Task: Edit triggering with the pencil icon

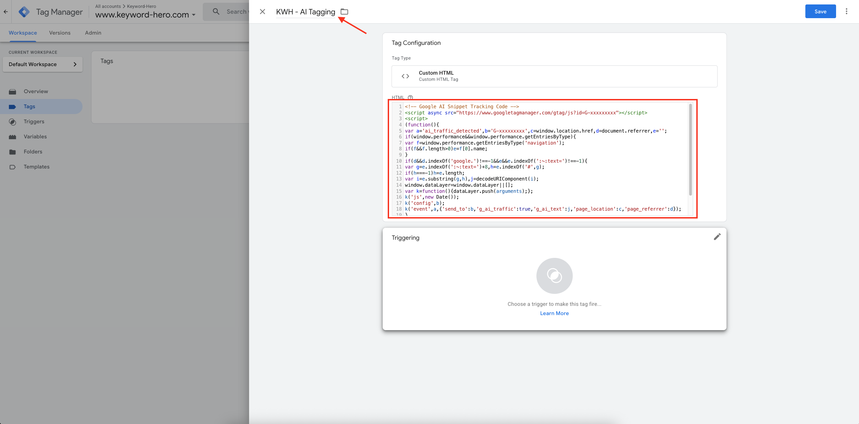Action: [717, 237]
